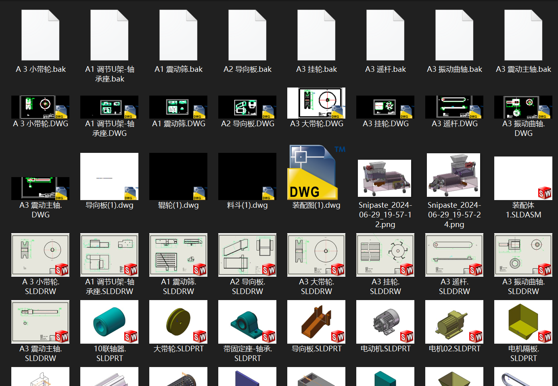Select the A2 导向板.bak file icon

[x=247, y=35]
